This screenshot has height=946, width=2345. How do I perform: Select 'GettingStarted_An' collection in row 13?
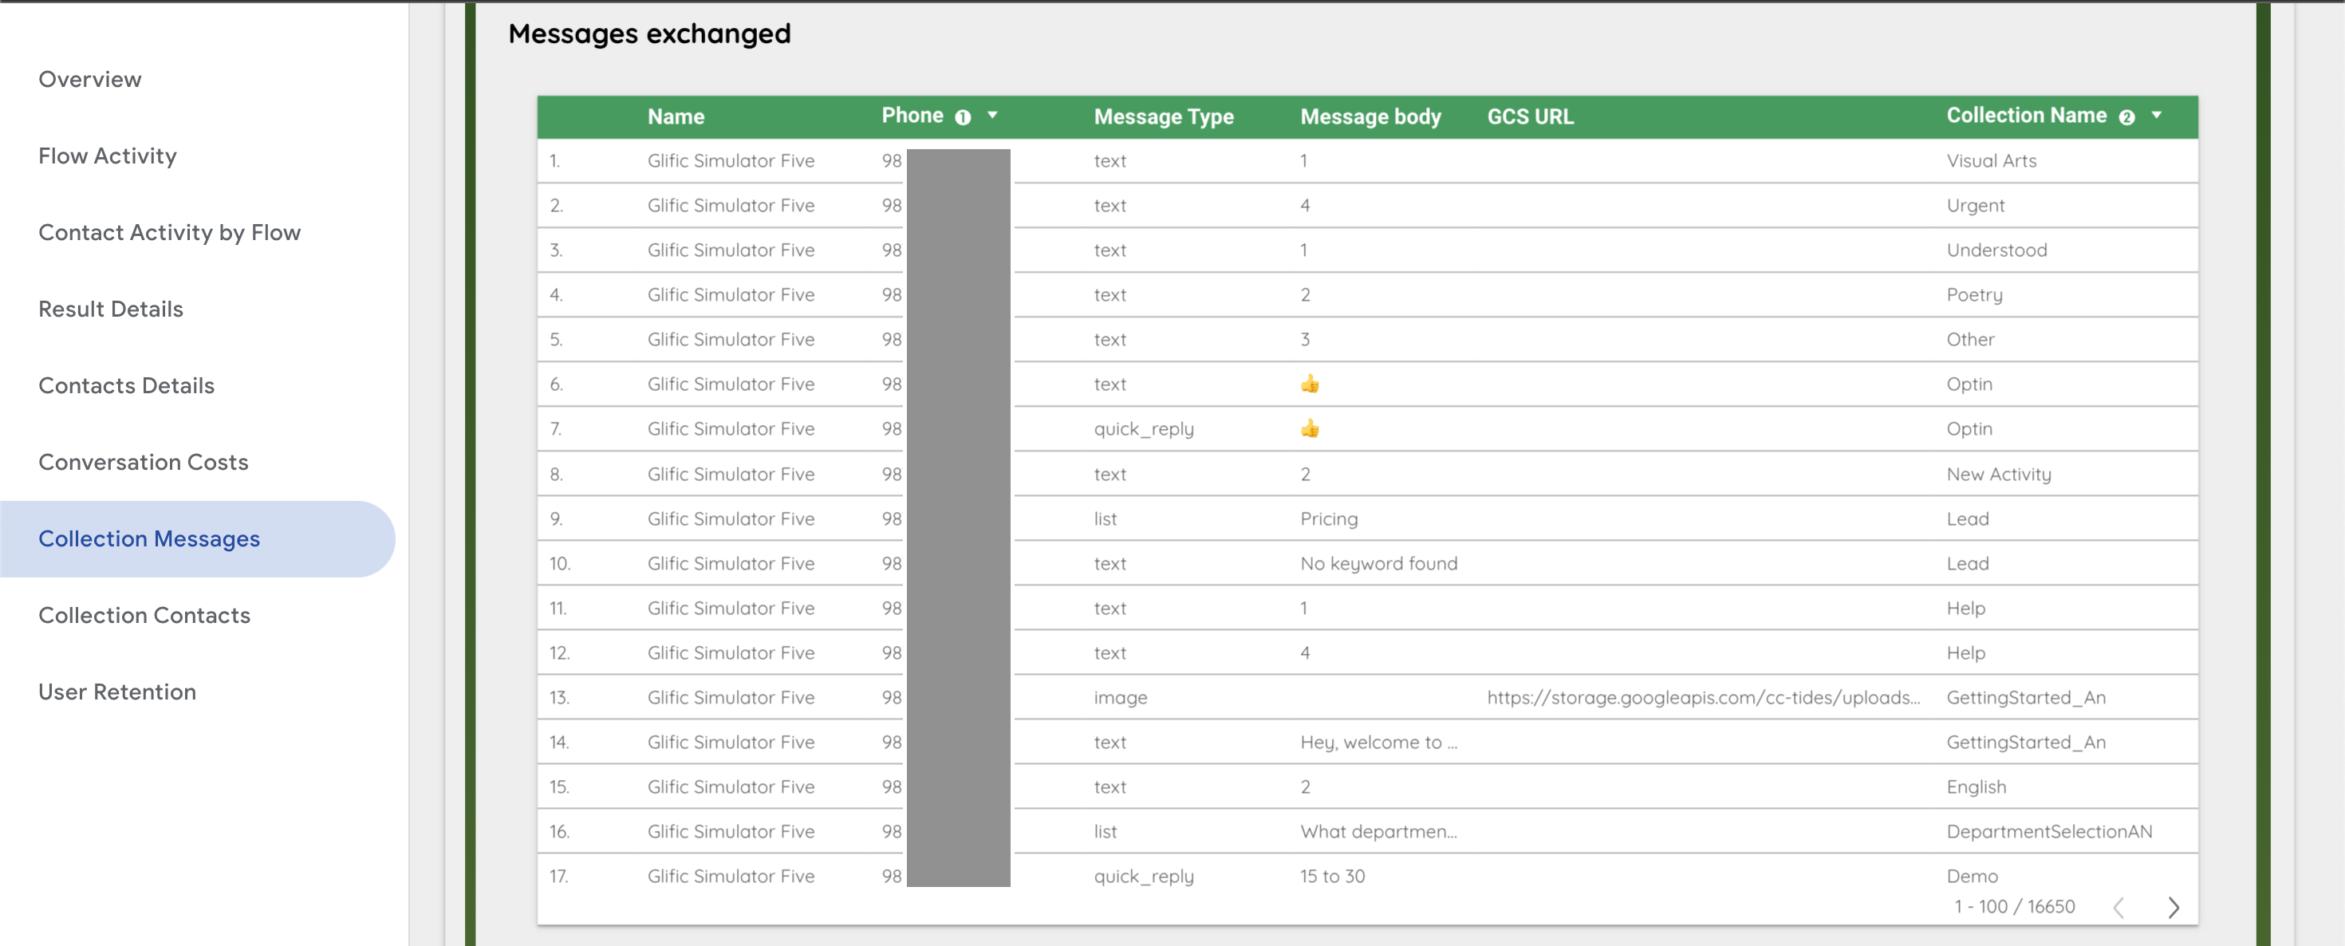point(2025,697)
